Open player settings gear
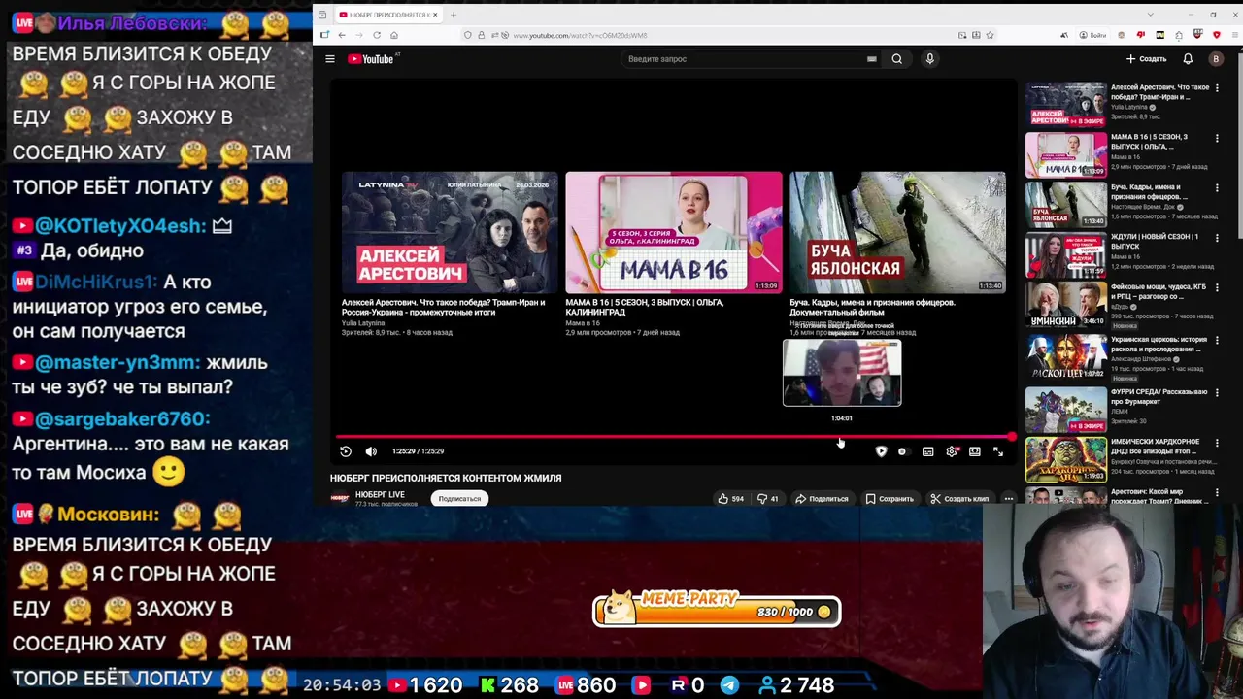This screenshot has height=699, width=1243. point(952,451)
